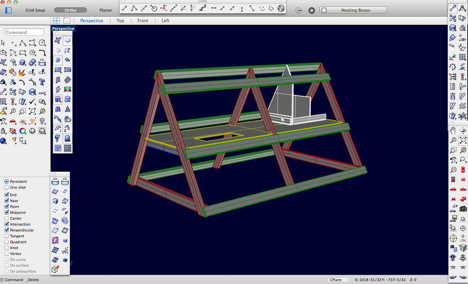Open the CPlane dropdown in status bar

[339, 280]
